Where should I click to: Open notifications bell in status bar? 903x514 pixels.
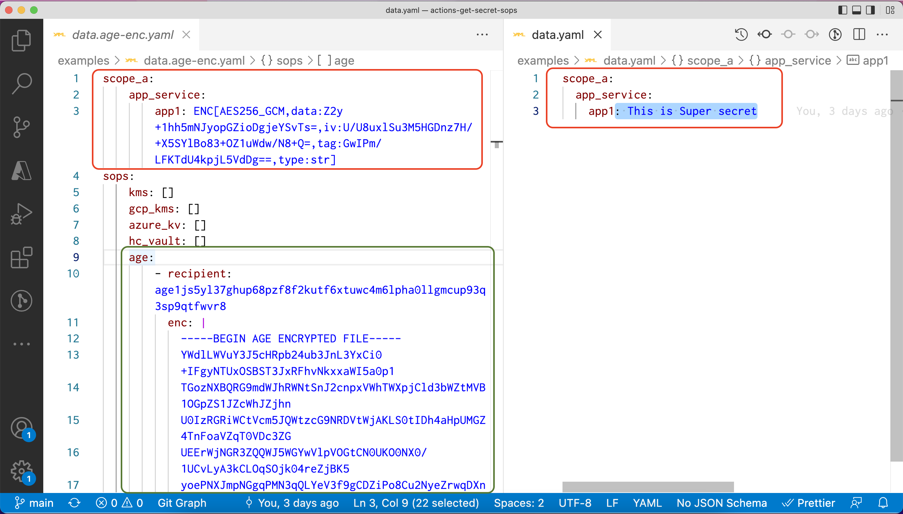click(x=883, y=503)
